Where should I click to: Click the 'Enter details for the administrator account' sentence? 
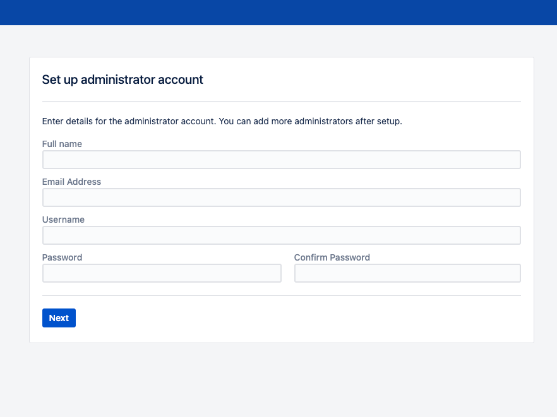(x=129, y=121)
